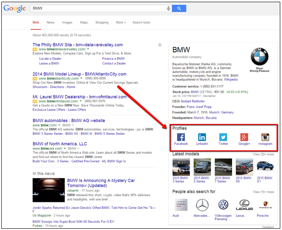Open BMW's Instagram profile icon
This screenshot has width=282, height=230.
pos(265,137)
